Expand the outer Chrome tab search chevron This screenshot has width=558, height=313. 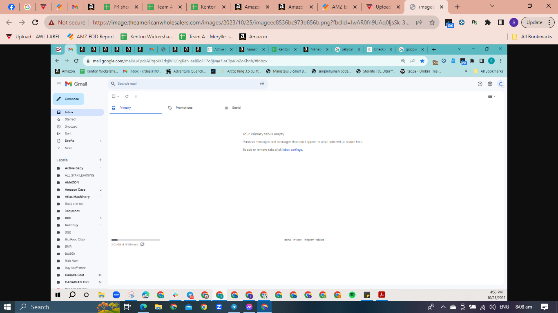[x=492, y=6]
